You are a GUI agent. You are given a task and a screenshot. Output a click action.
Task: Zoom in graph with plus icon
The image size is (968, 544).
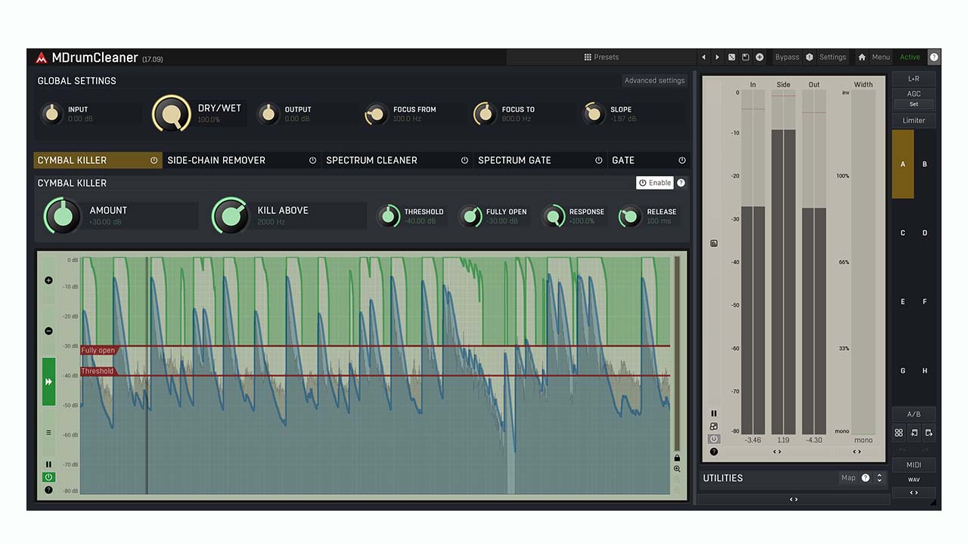(48, 280)
